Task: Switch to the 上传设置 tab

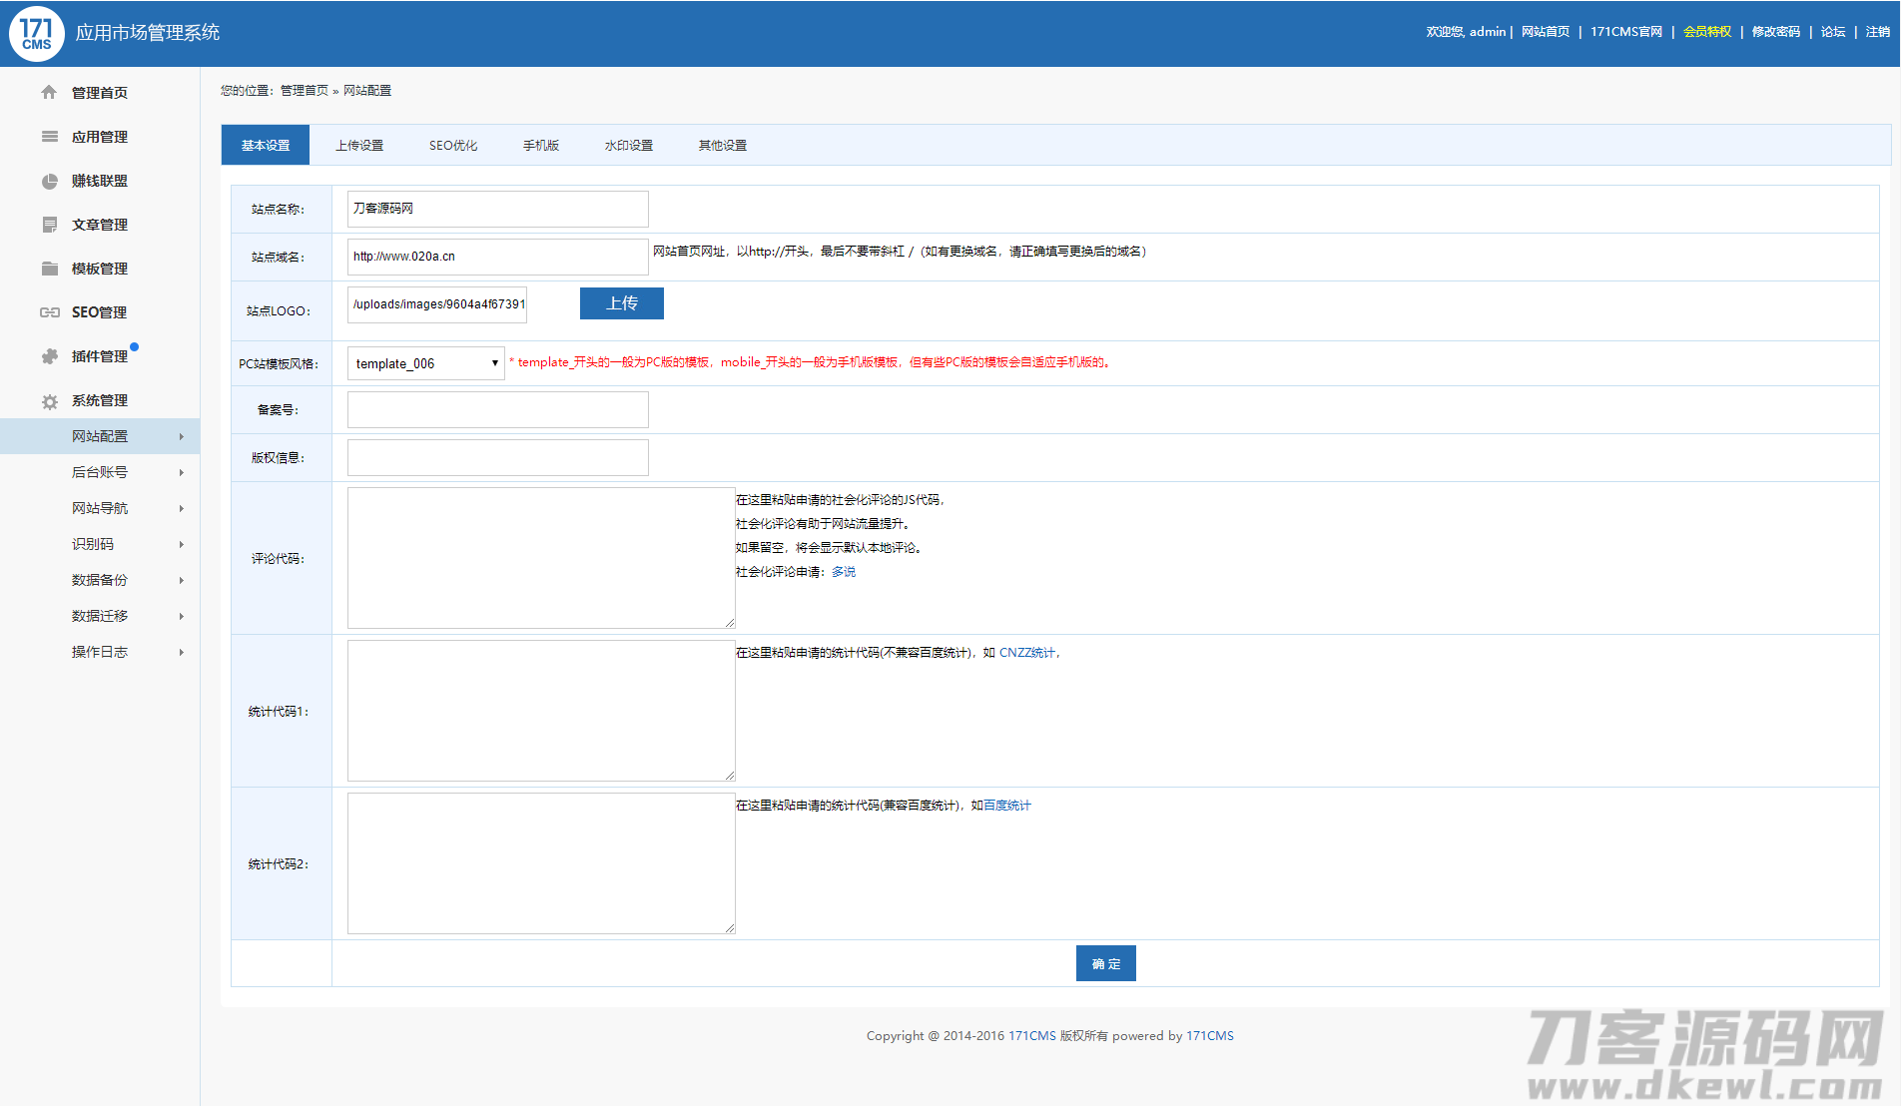Action: click(x=359, y=146)
